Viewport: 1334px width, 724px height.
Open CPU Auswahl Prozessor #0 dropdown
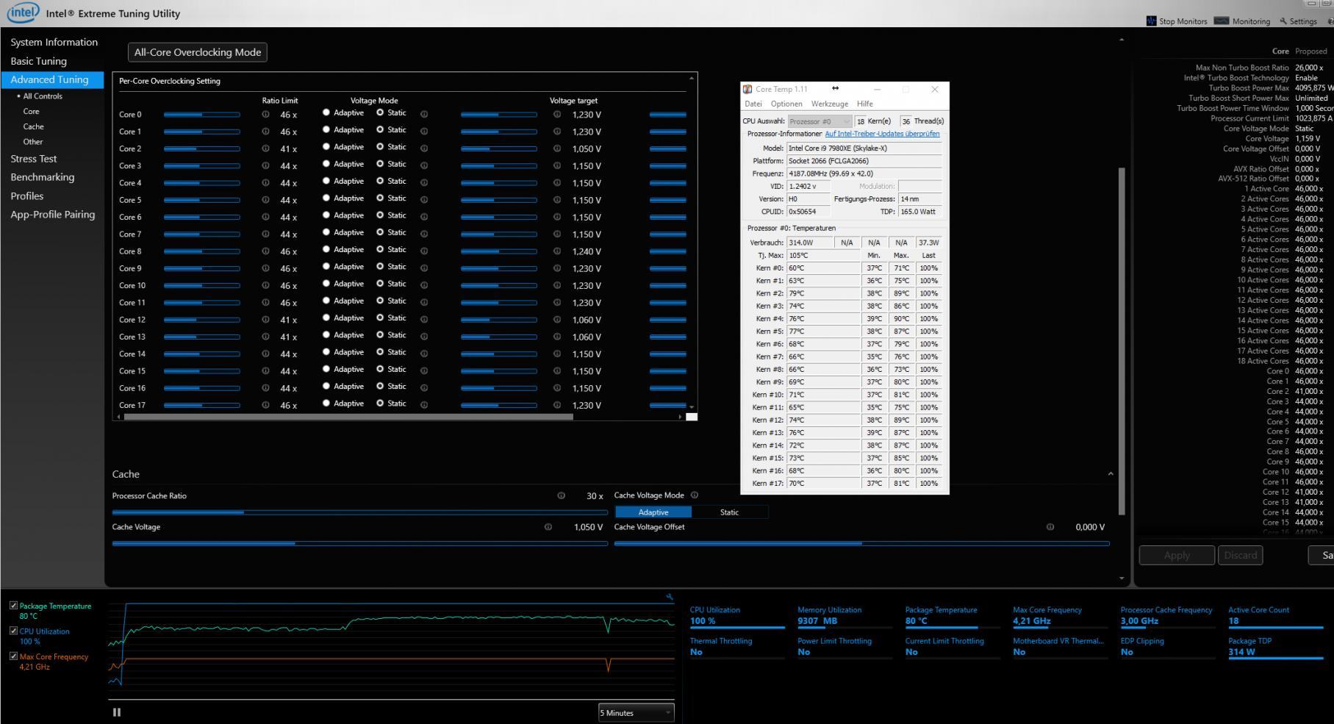[820, 121]
